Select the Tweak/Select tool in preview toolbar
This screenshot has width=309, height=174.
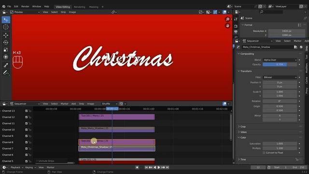click(x=6, y=20)
